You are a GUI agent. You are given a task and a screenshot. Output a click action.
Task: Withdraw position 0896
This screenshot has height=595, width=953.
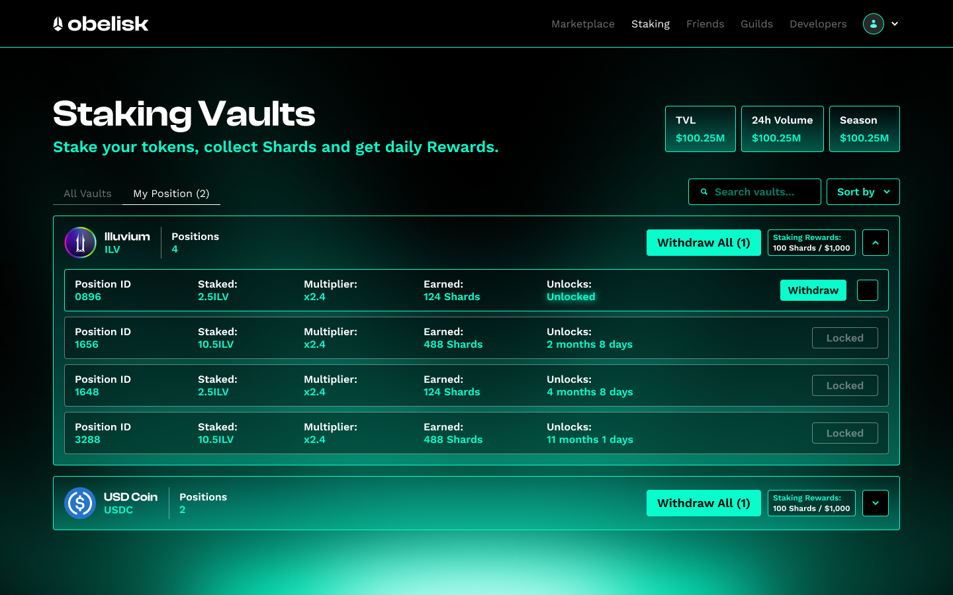(x=813, y=290)
